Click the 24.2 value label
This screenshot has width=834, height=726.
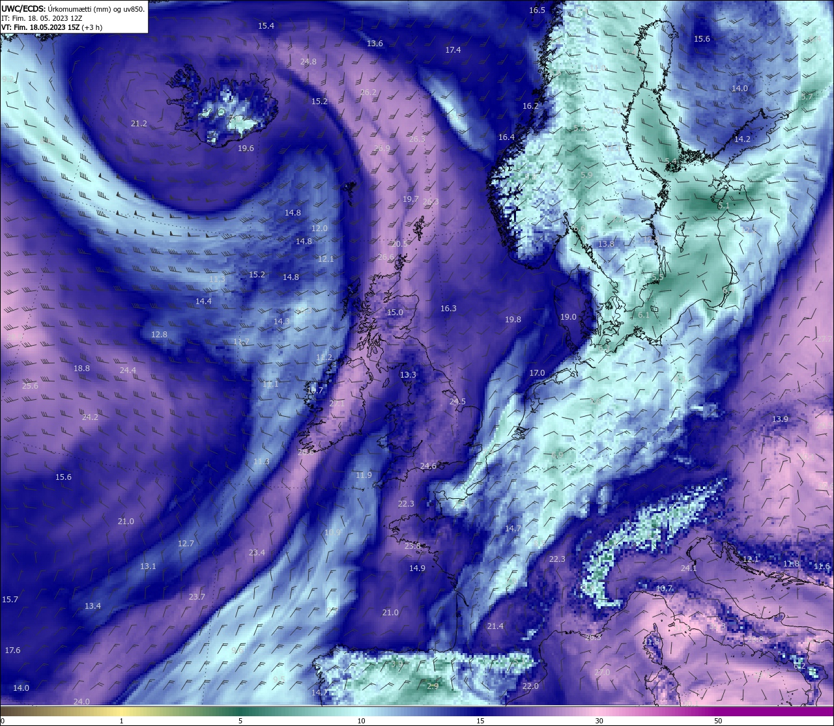click(90, 417)
